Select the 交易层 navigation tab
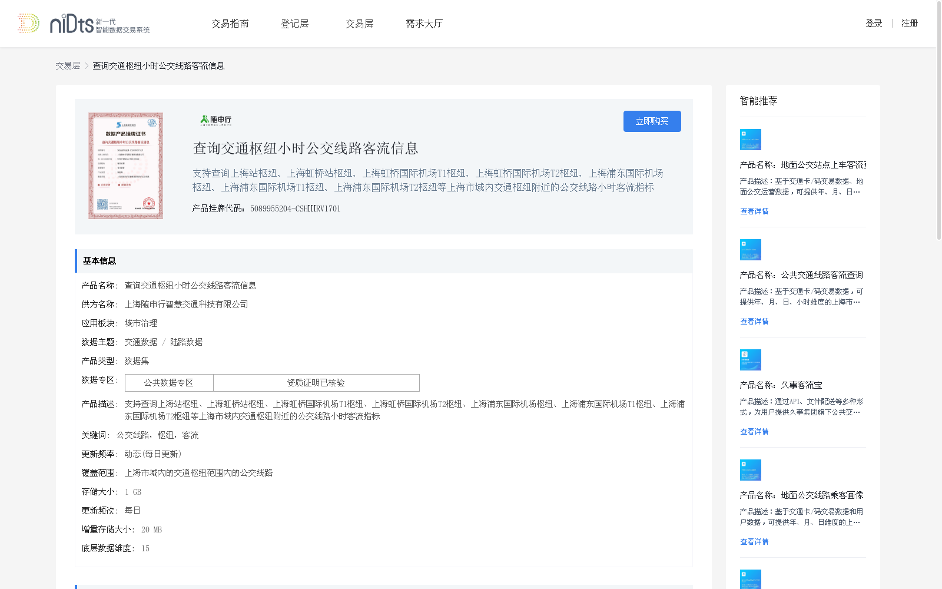Image resolution: width=942 pixels, height=589 pixels. (x=359, y=24)
